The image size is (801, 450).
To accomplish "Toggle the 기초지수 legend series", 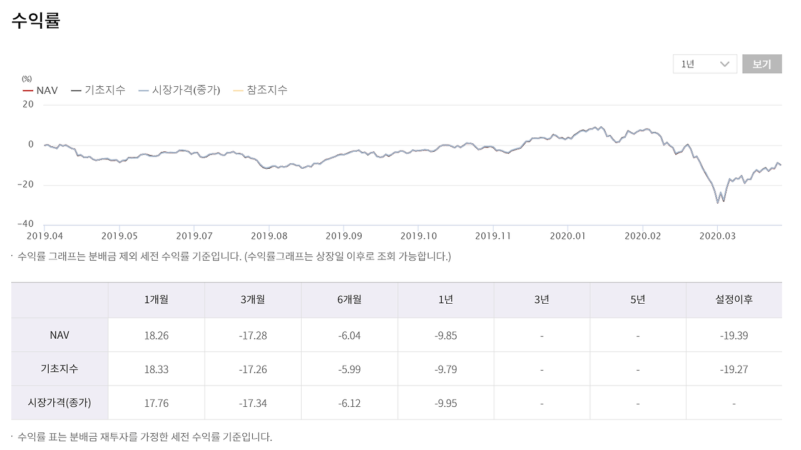I will [x=98, y=90].
